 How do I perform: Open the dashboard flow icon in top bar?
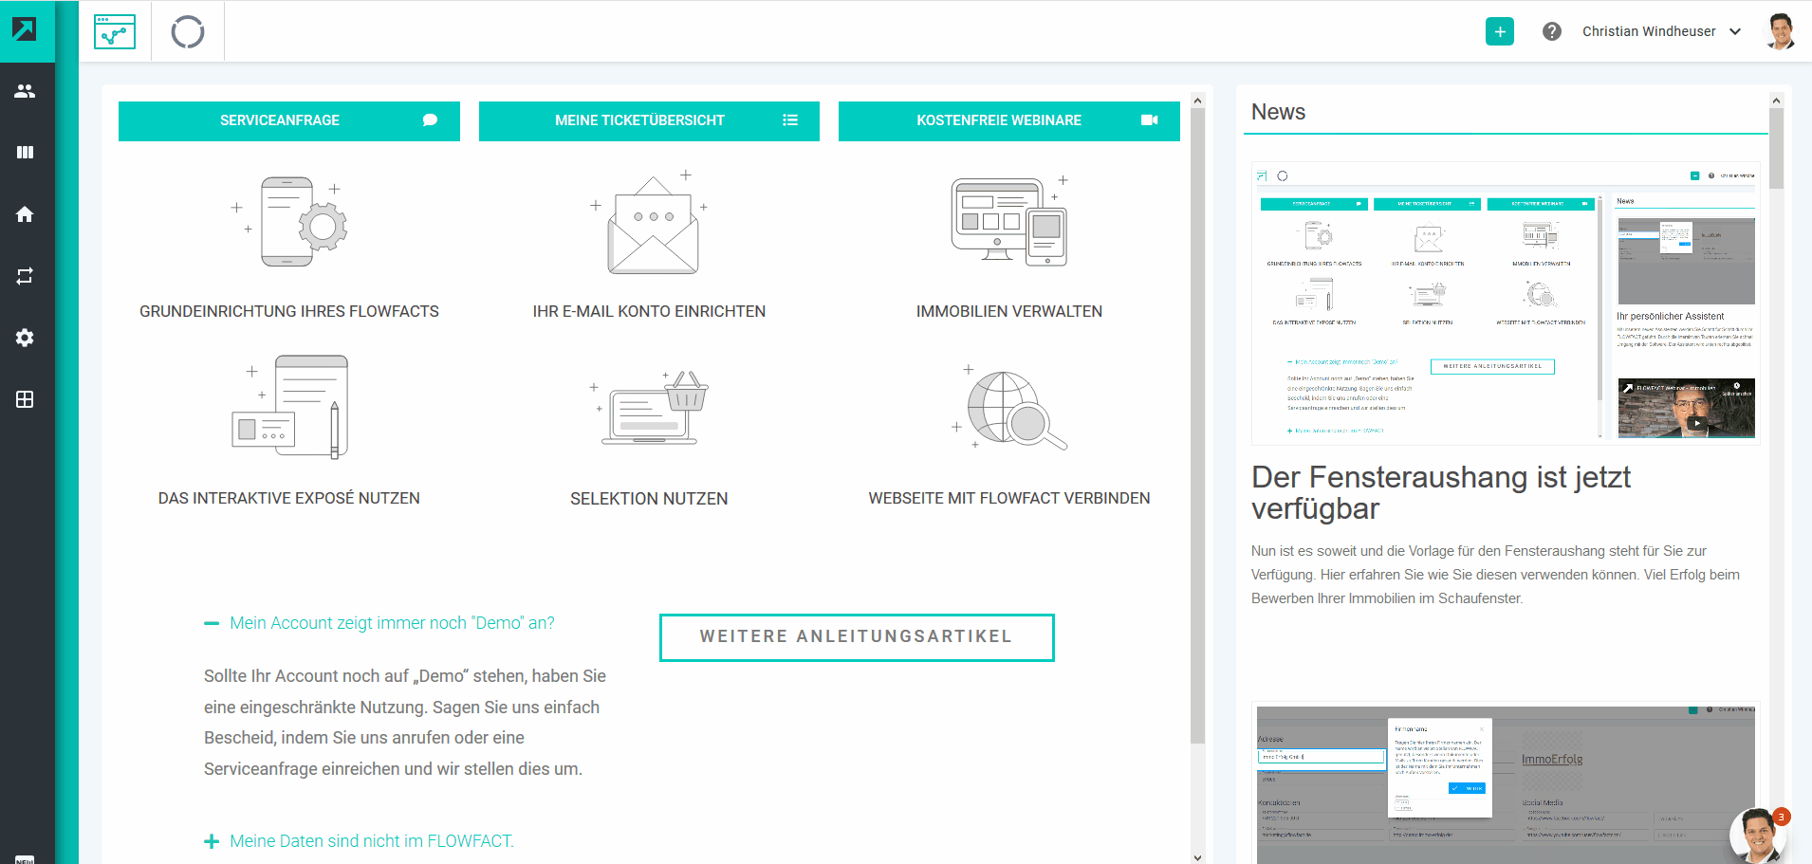point(115,31)
